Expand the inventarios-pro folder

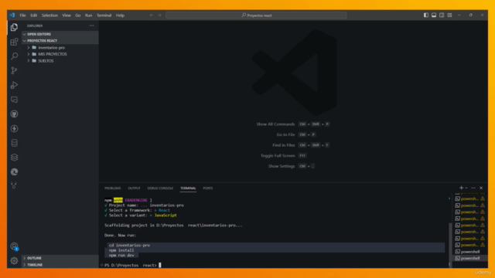click(x=60, y=48)
